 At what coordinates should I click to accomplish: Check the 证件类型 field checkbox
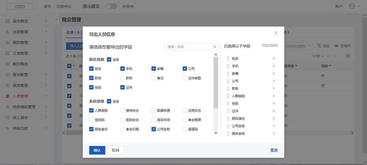tap(185, 78)
